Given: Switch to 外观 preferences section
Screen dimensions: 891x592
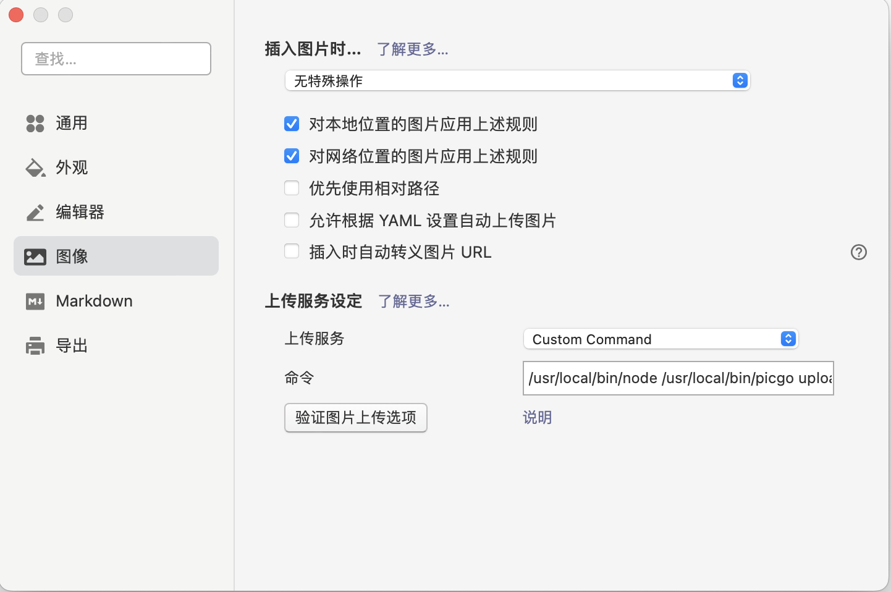Looking at the screenshot, I should coord(116,168).
